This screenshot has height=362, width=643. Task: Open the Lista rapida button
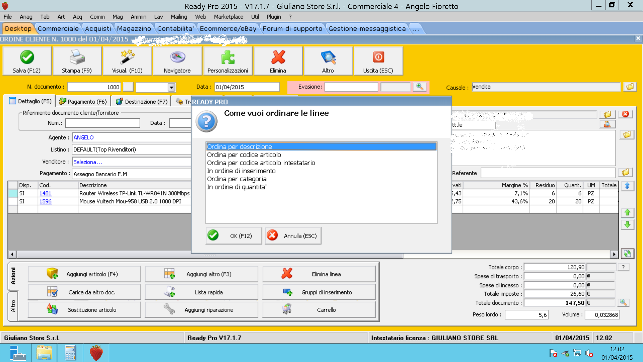[202, 292]
